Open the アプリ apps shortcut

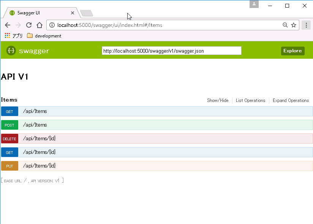tap(14, 36)
